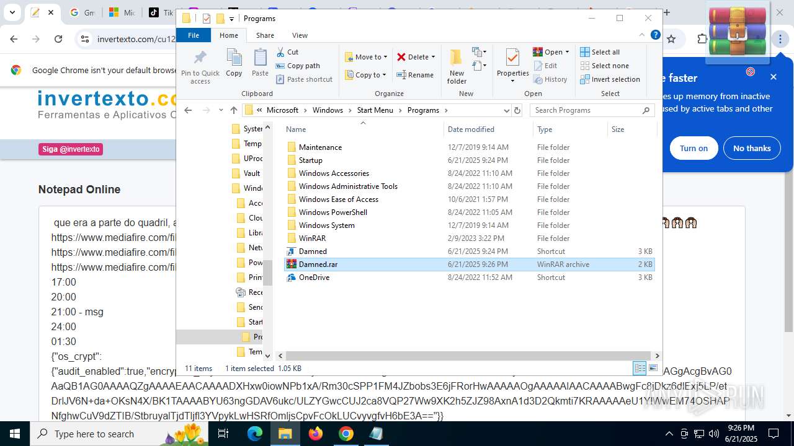The width and height of the screenshot is (794, 446).
Task: Switch to Details view icon in status bar
Action: [x=640, y=368]
